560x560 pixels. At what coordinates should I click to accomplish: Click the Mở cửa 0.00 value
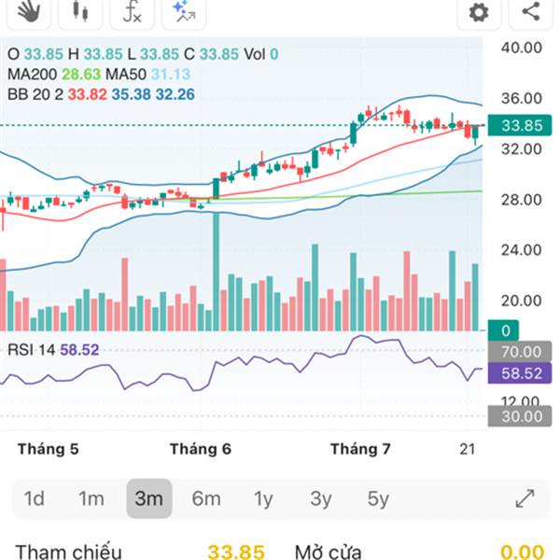point(523,552)
